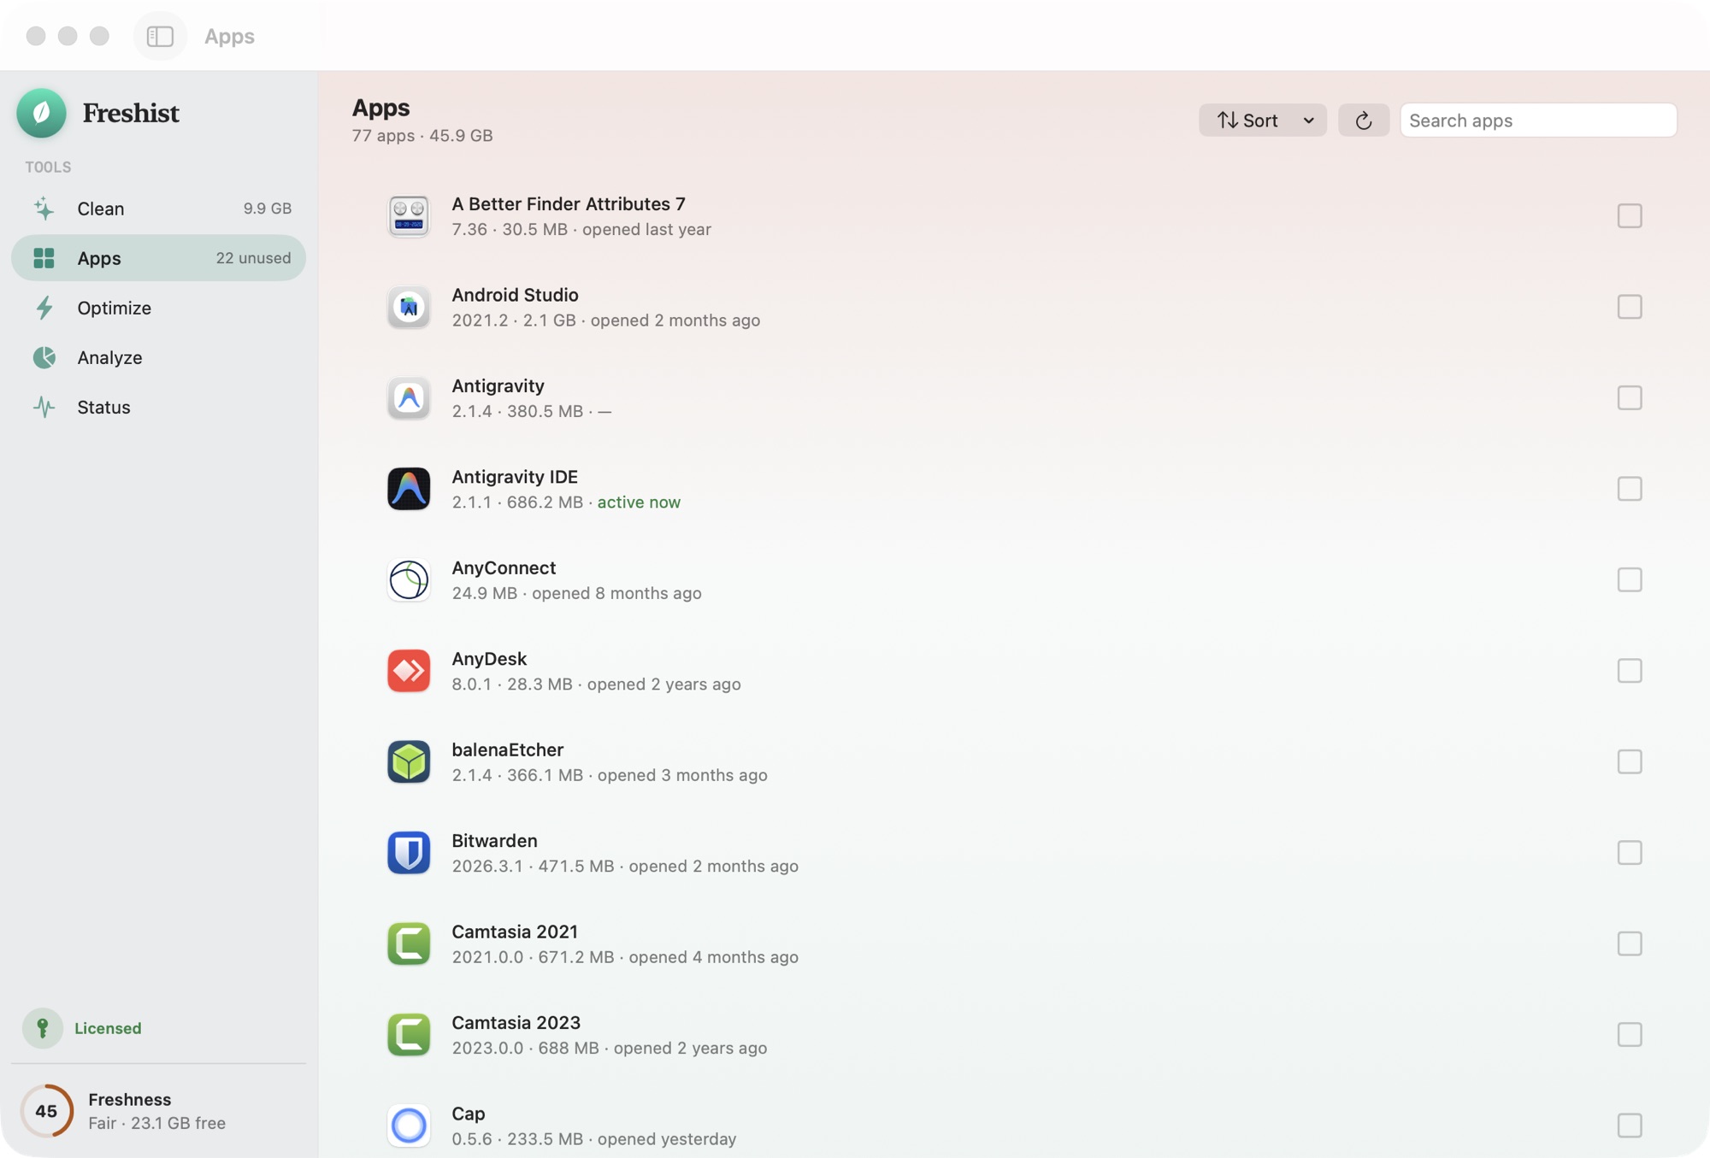Click the refresh apps list icon
The width and height of the screenshot is (1710, 1158).
point(1364,121)
